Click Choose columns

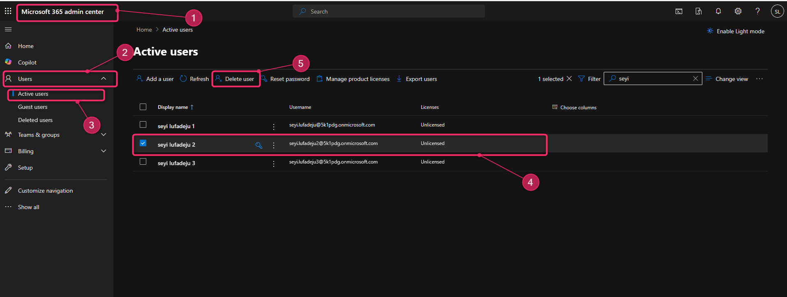tap(574, 107)
